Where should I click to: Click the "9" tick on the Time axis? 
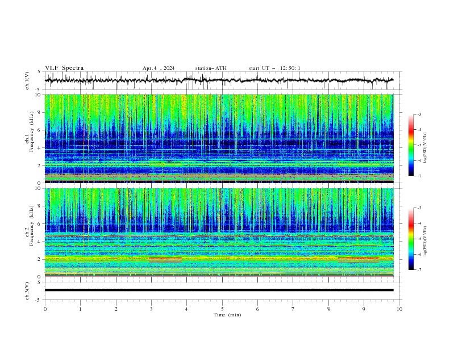pos(364,309)
